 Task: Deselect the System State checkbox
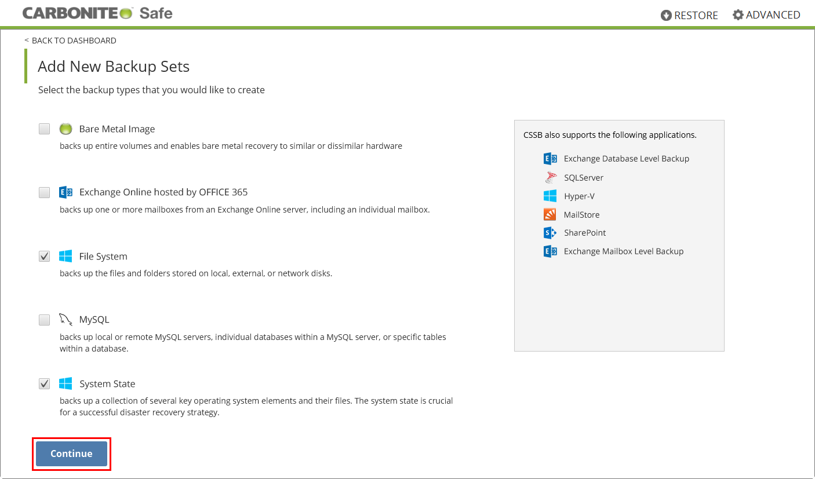pos(45,383)
